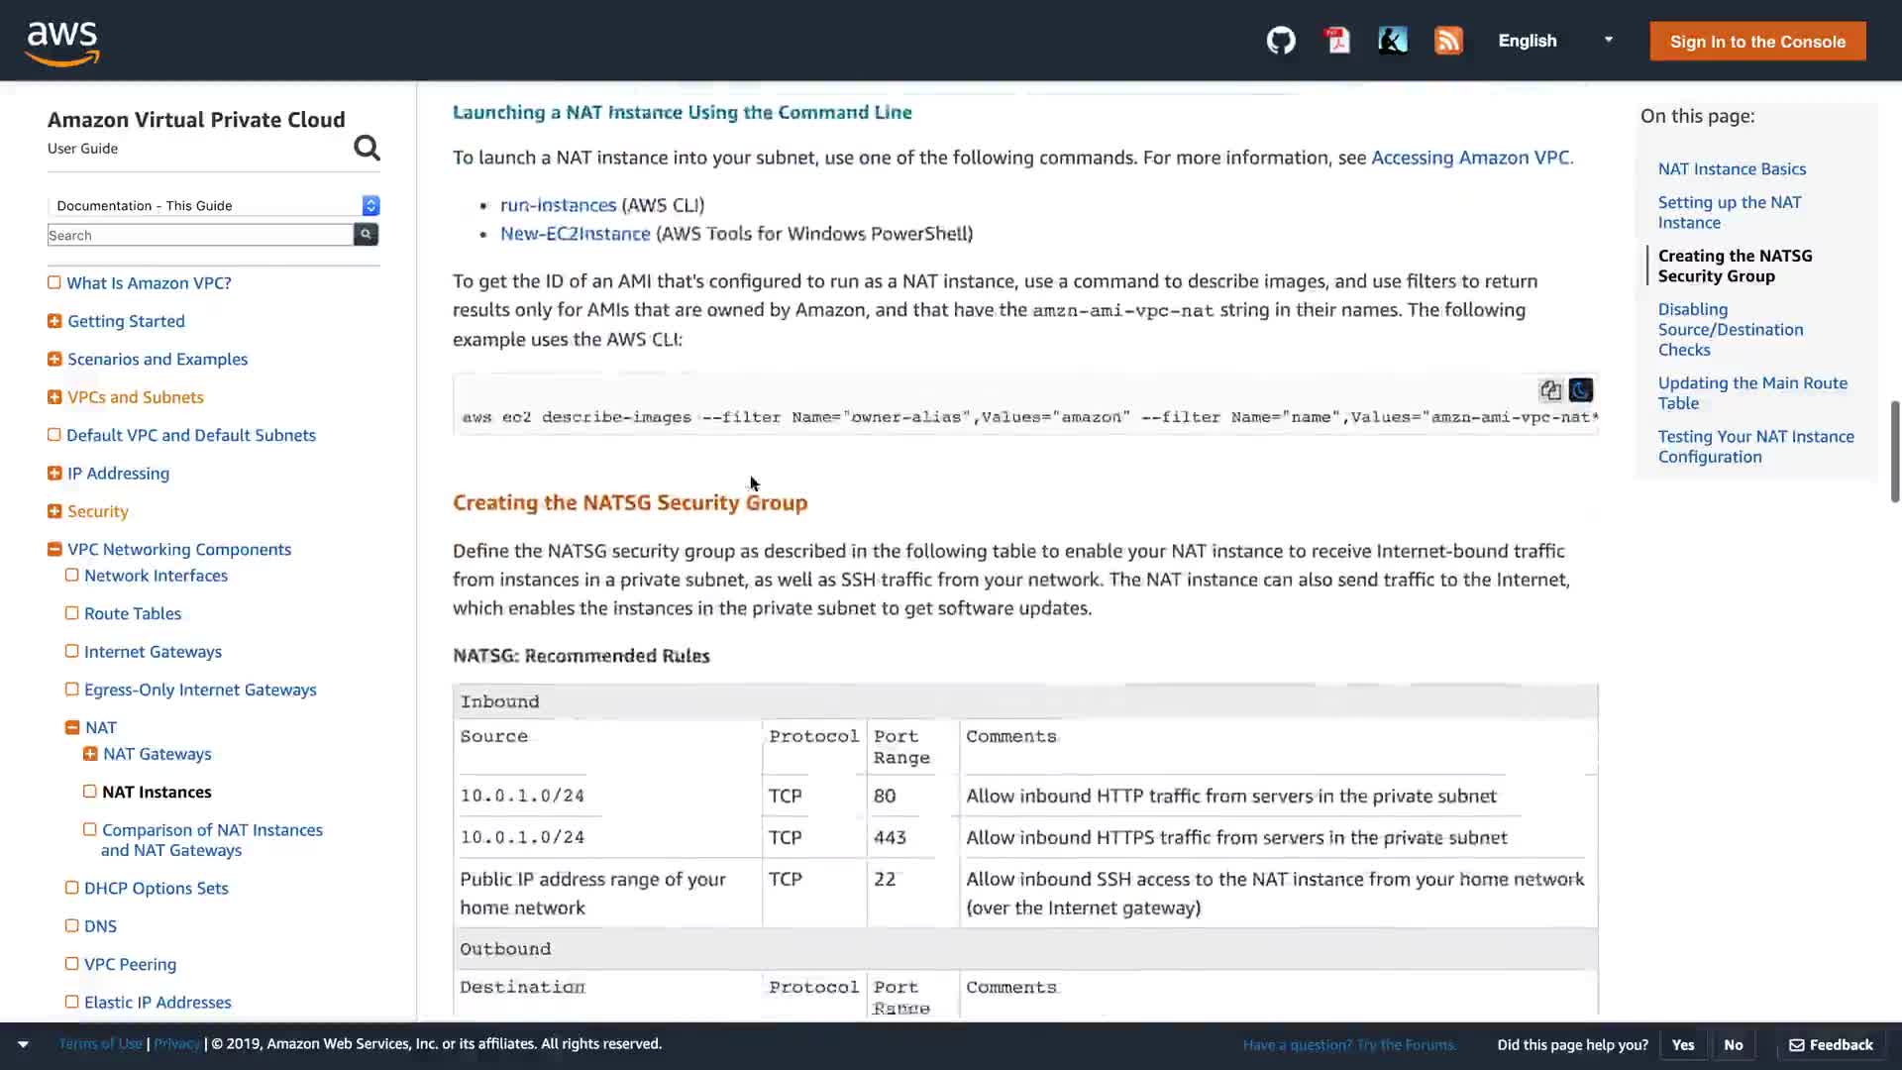Click the AWS logo

point(62,42)
